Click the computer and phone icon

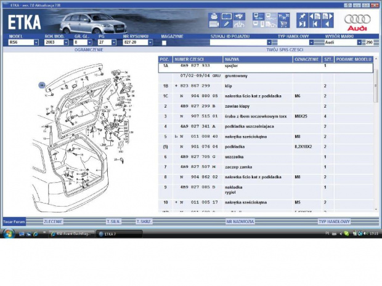tap(259, 24)
